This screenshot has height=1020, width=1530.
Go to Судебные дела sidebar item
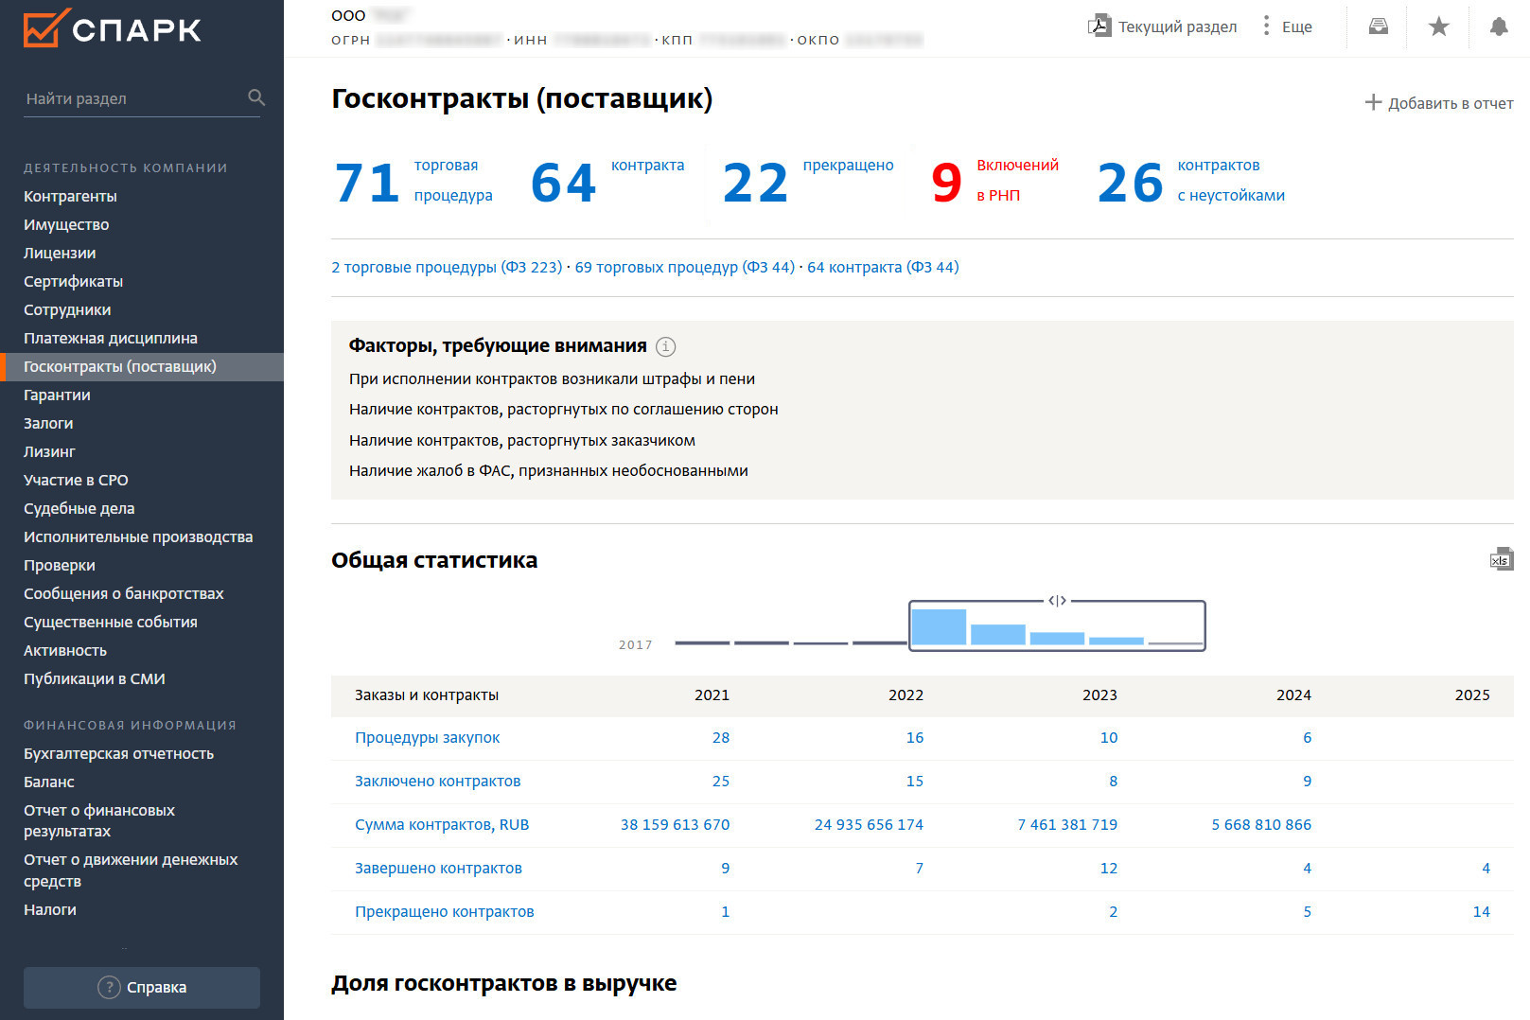point(79,508)
